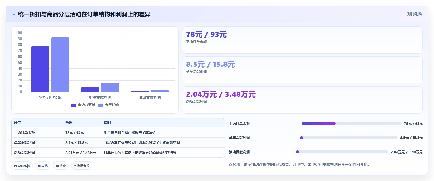Click the 活动贡献利润 x-axis label

(150, 98)
